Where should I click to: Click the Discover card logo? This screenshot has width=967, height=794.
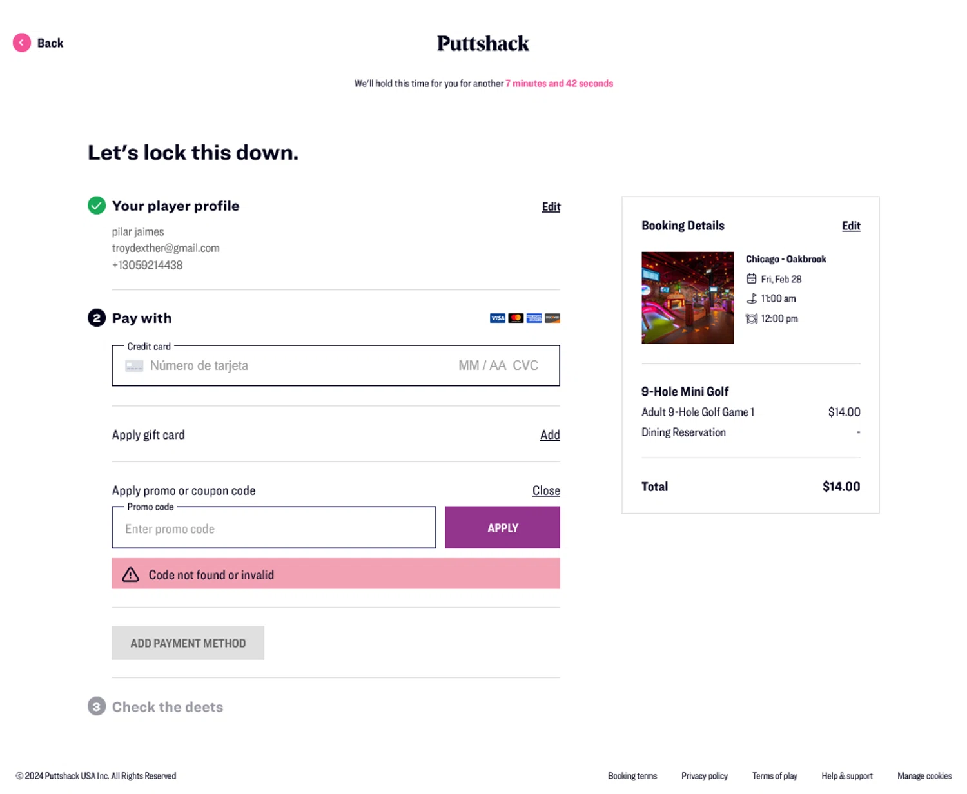[x=552, y=318]
